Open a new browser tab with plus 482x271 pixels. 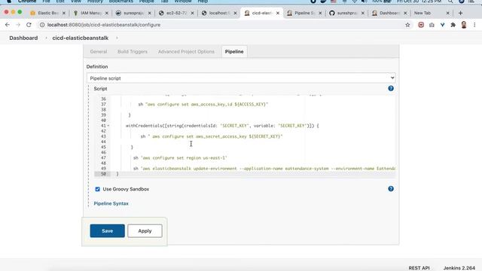(x=460, y=13)
